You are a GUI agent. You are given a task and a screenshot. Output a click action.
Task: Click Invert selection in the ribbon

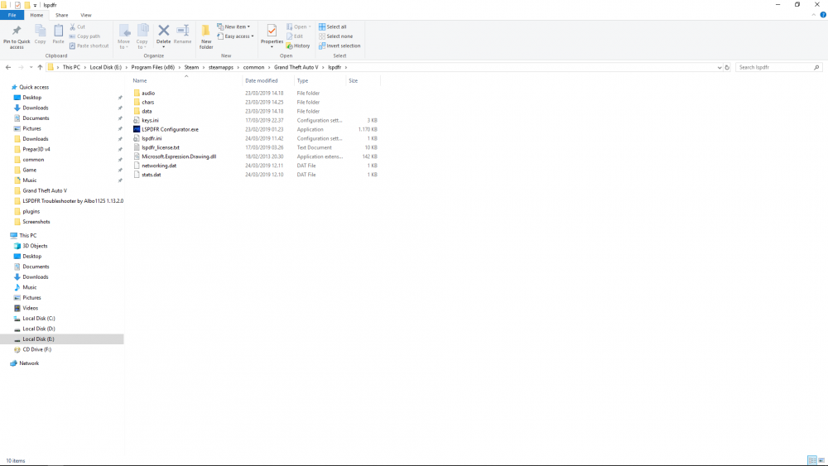click(339, 46)
